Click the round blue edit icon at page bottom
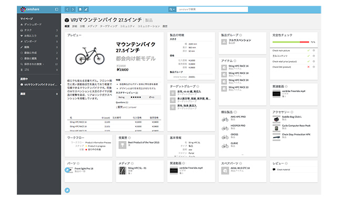Image resolution: width=340 pixels, height=200 pixels. tap(67, 190)
